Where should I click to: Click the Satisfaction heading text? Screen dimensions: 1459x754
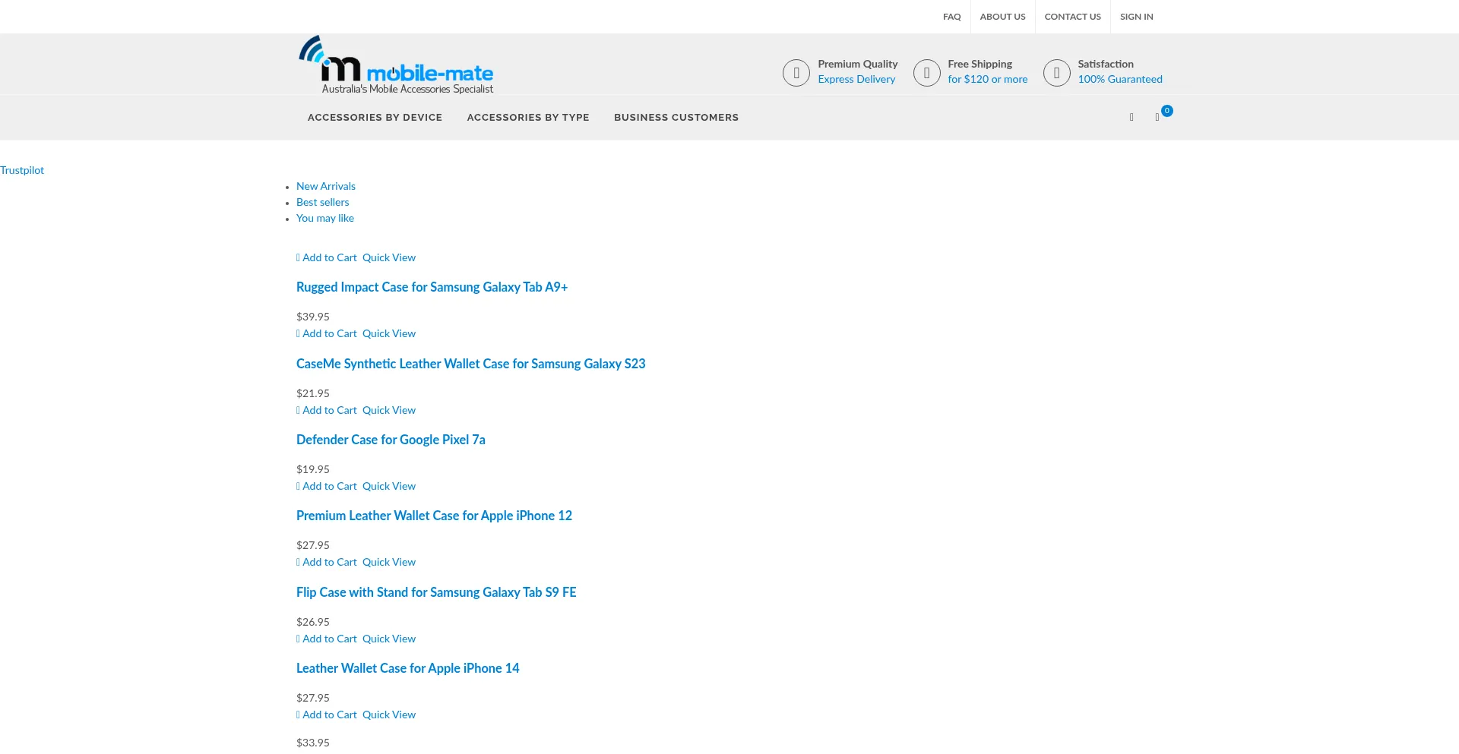point(1106,64)
